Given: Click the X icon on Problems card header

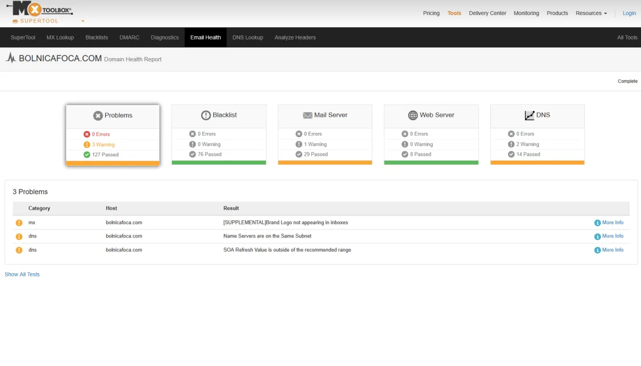Looking at the screenshot, I should tap(98, 116).
